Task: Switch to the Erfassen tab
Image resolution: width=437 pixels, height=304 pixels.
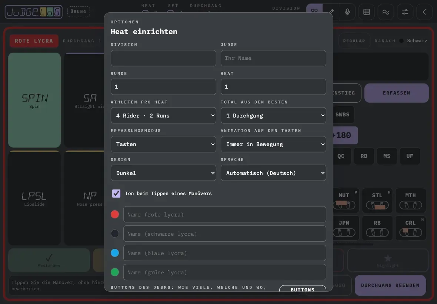Action: (396, 93)
